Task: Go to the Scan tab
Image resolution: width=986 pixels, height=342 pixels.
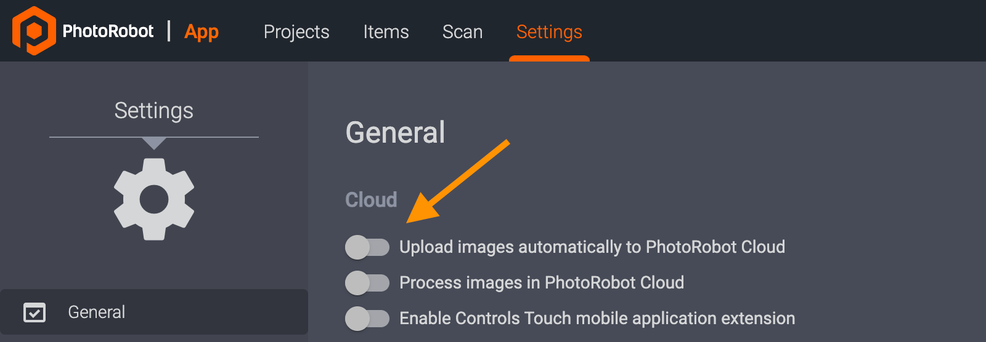Action: [462, 32]
